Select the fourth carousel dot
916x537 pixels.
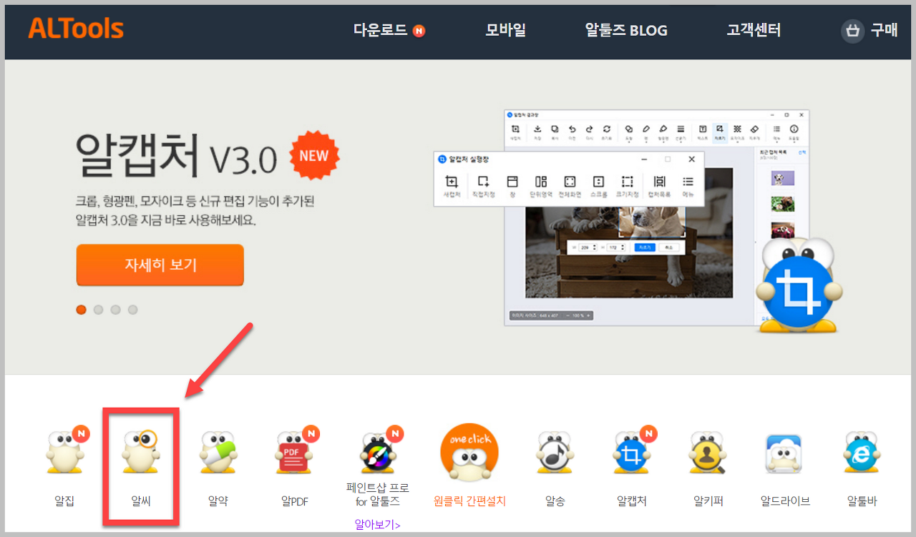(x=132, y=310)
